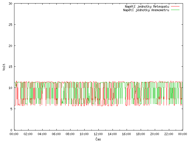Viewport: 188px width, 141px height.
Task: Click the 'Volt' y-axis label
Action: (4, 67)
